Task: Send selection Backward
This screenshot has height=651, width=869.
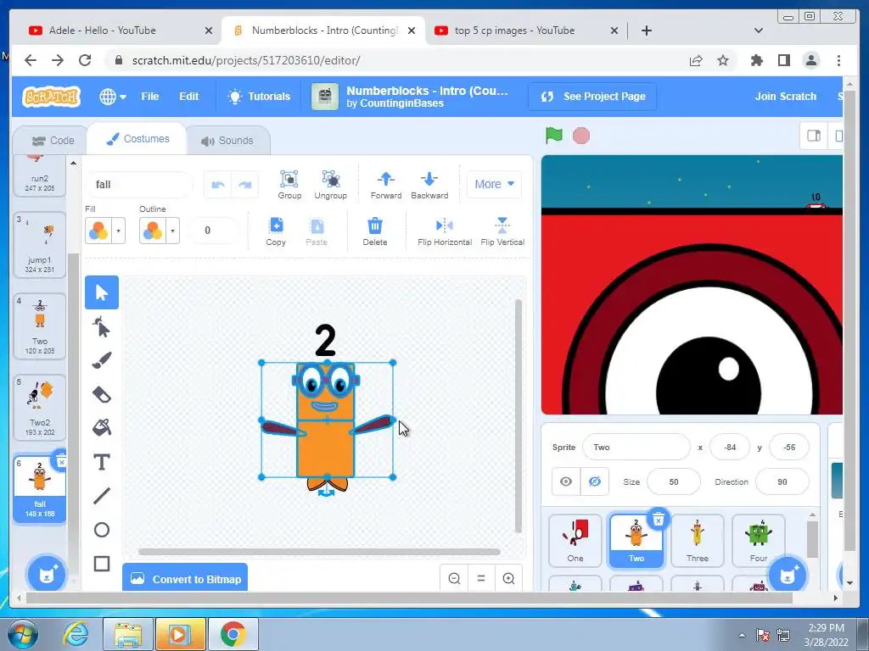Action: pos(429,184)
